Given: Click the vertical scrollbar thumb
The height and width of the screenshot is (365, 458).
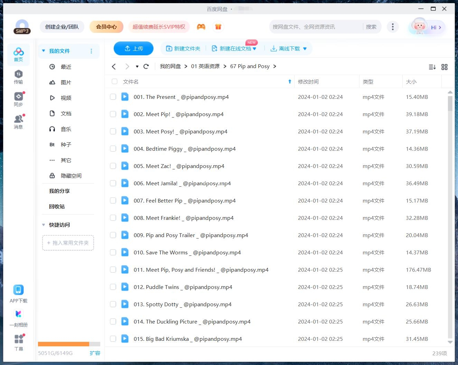Looking at the screenshot, I should 450,104.
